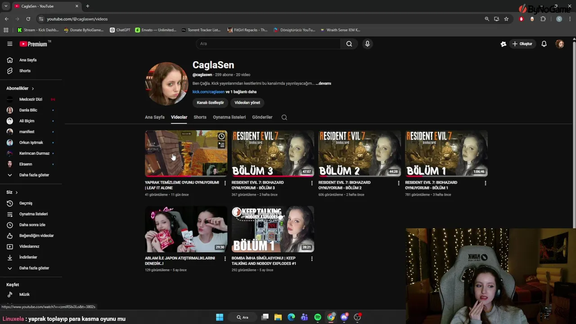Click the Ara search input field
Viewport: 576px width, 324px height.
point(268,44)
